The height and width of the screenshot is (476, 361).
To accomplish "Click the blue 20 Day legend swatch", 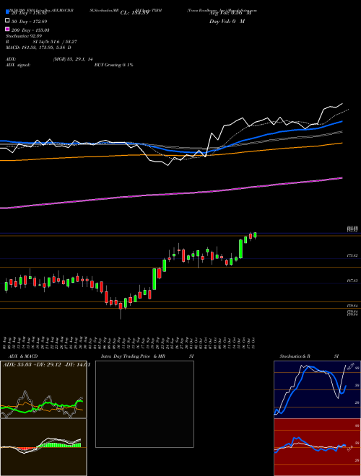I will (7, 13).
